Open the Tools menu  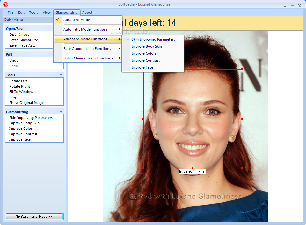click(x=33, y=12)
